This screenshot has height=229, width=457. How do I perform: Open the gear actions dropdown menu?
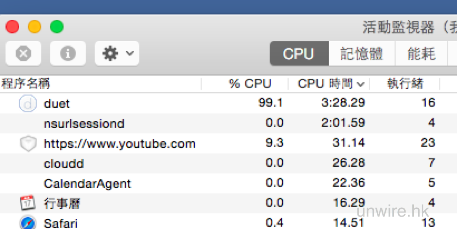[x=117, y=53]
